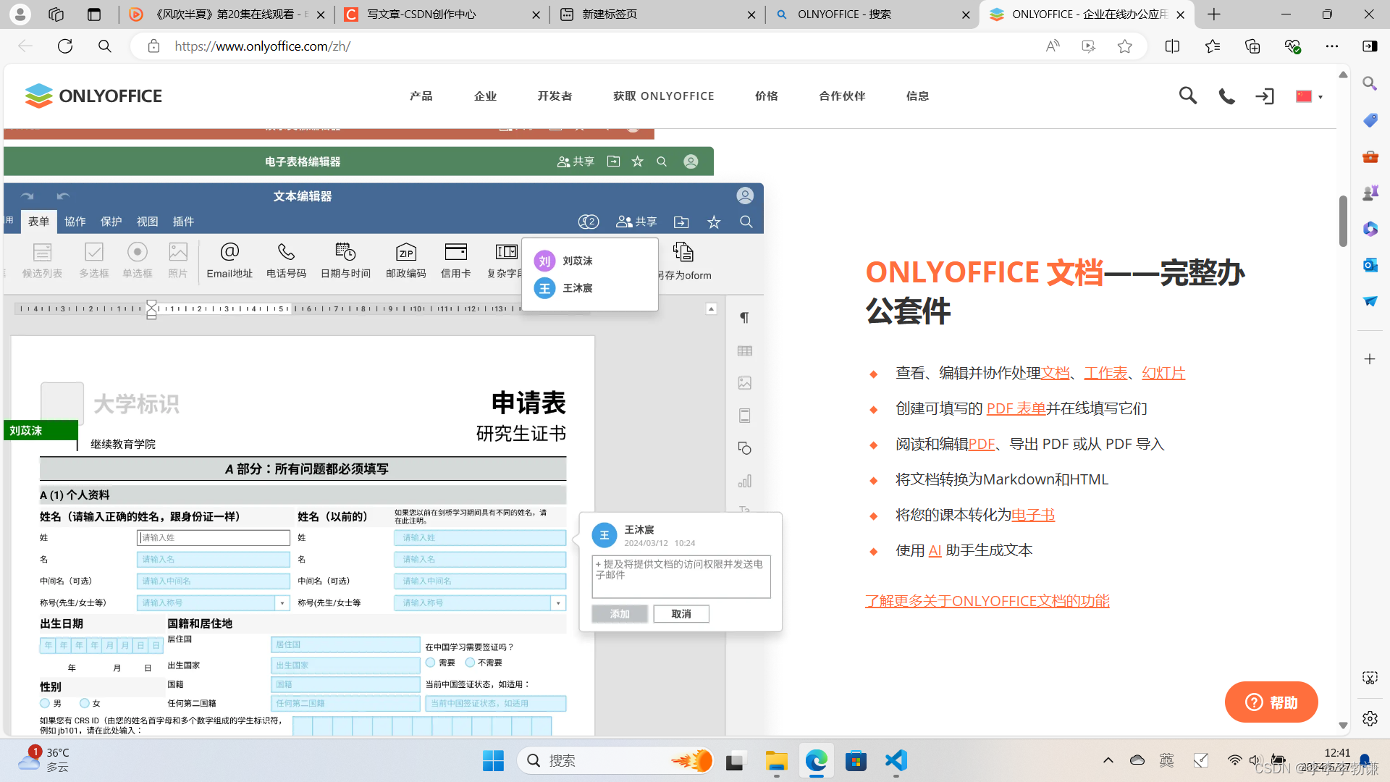Screen dimensions: 1390x782
Task: Click Edge sidebar screenshot icon
Action: coord(1370,678)
